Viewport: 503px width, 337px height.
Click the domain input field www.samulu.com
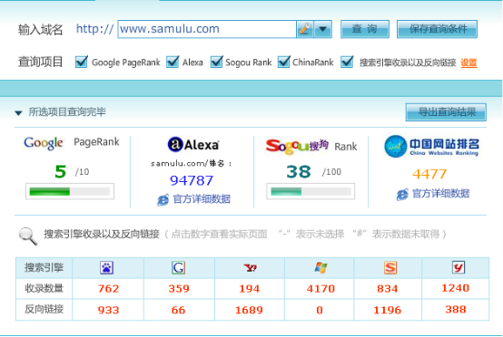coord(207,29)
